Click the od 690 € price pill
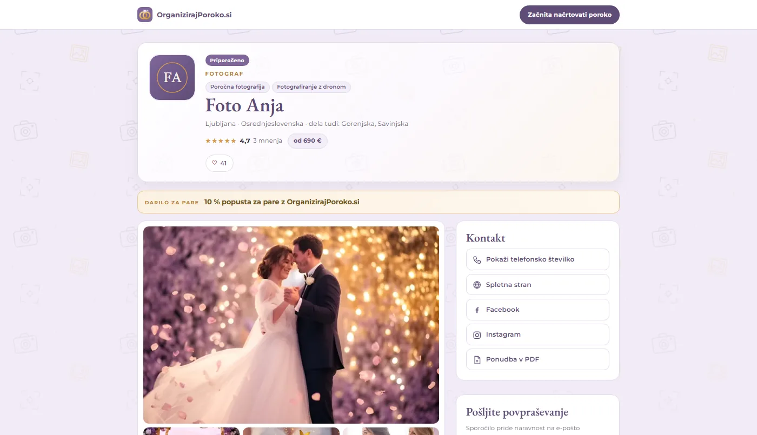757x435 pixels. point(308,141)
